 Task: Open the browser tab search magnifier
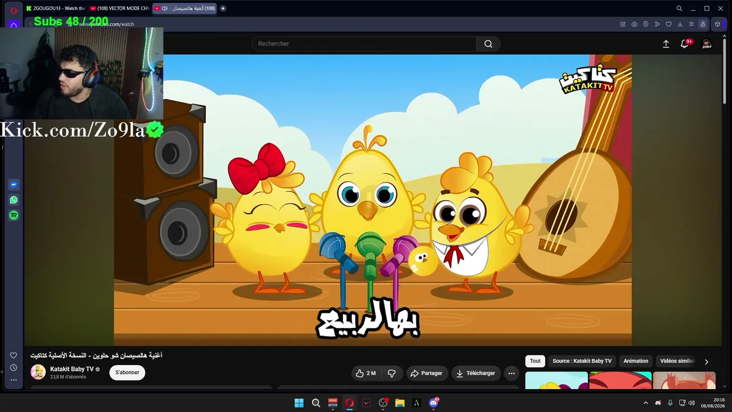(679, 9)
